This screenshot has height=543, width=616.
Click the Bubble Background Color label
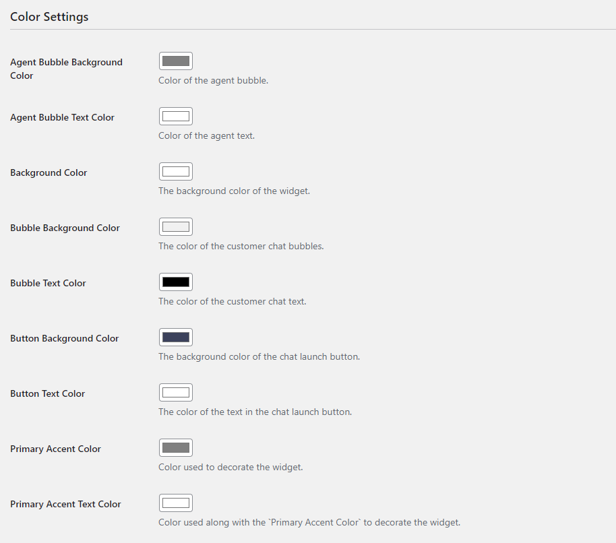click(65, 228)
